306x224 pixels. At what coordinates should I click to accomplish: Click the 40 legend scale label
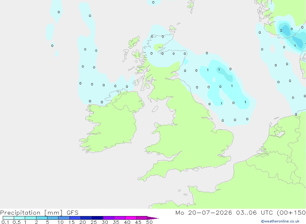click(127, 222)
